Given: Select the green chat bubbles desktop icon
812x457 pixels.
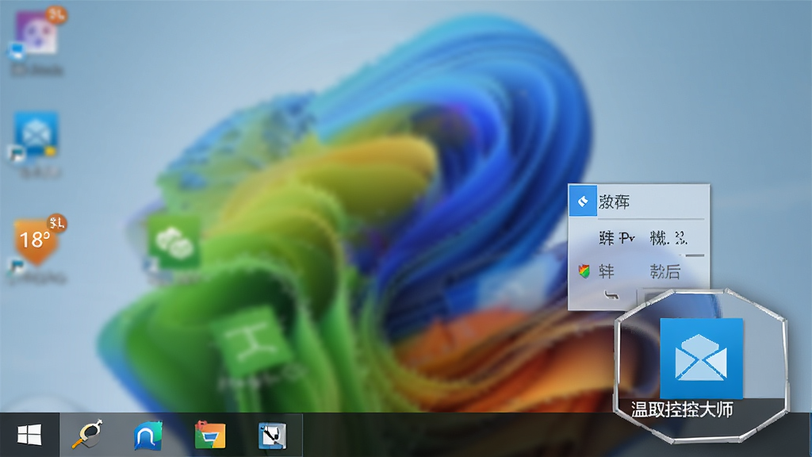Looking at the screenshot, I should (174, 243).
